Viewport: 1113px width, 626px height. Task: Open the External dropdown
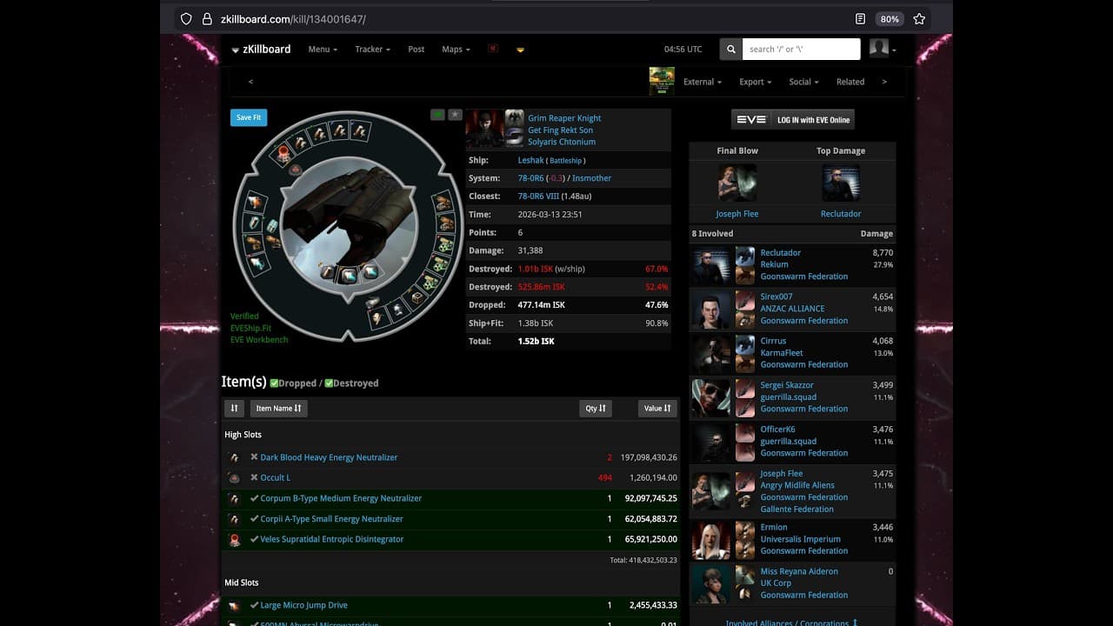[703, 82]
